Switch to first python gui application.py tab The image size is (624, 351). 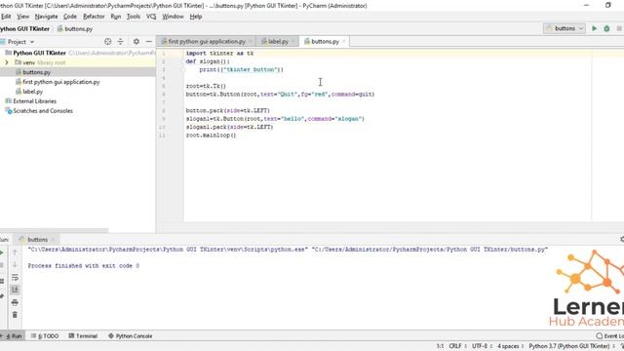[207, 41]
